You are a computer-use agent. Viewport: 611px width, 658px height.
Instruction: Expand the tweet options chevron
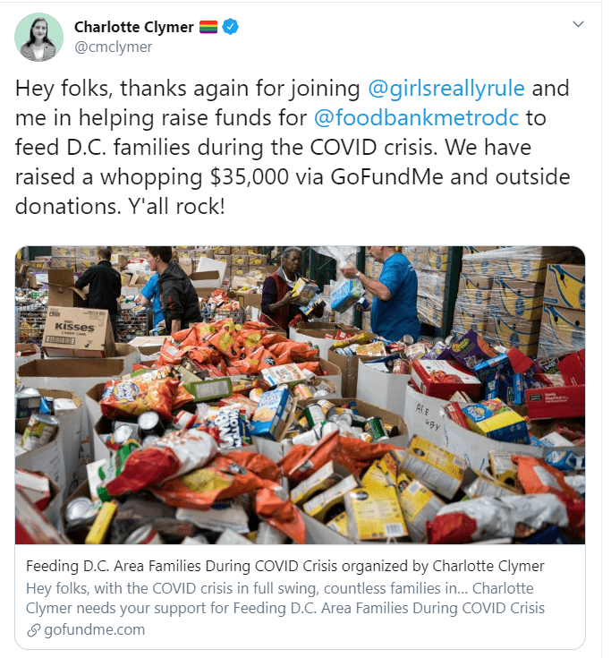[x=578, y=24]
